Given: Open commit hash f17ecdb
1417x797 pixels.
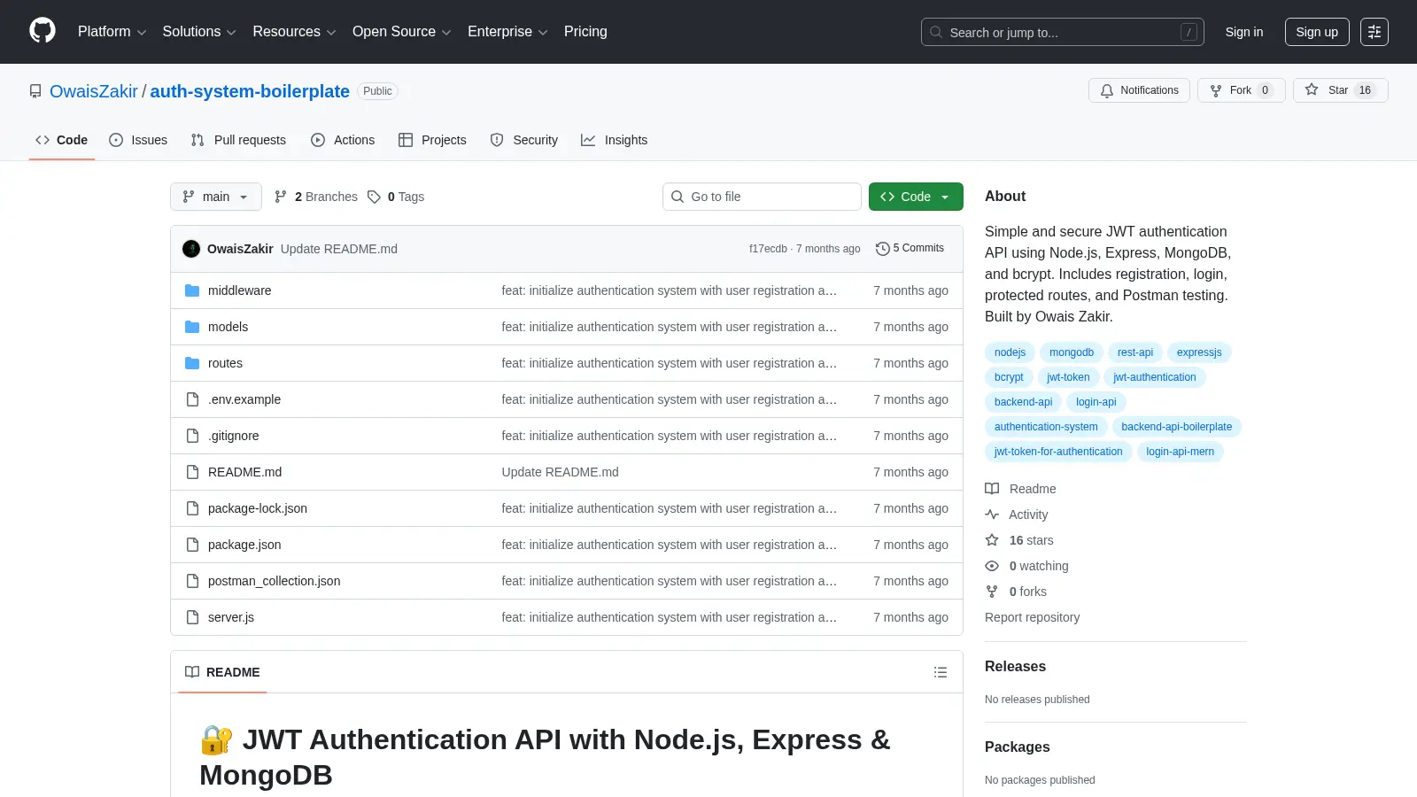Looking at the screenshot, I should click(x=768, y=249).
